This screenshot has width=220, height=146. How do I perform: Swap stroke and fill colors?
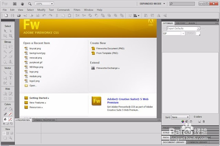(x=11, y=124)
